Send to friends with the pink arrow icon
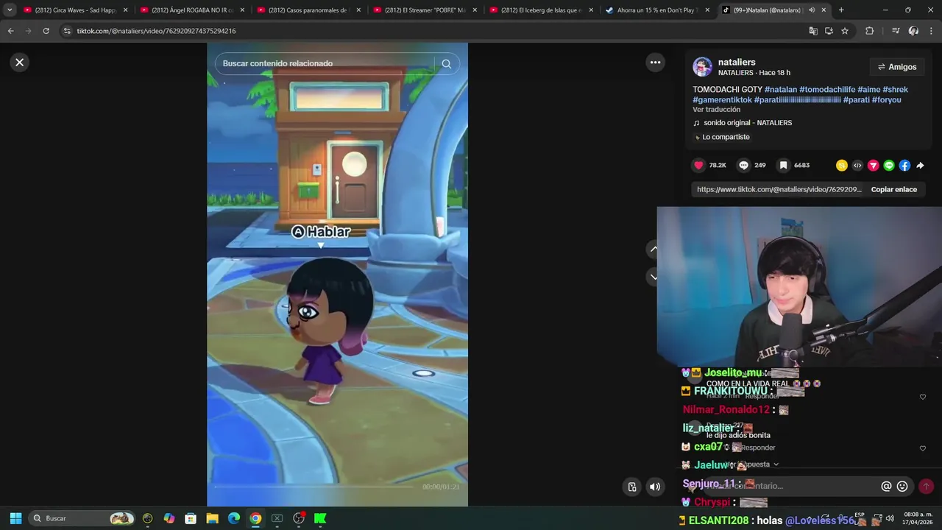Screen dimensions: 942x530 pyautogui.click(x=873, y=166)
